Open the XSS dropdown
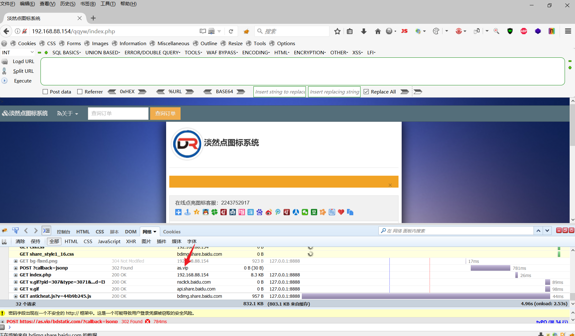This screenshot has height=336, width=575. pos(357,52)
